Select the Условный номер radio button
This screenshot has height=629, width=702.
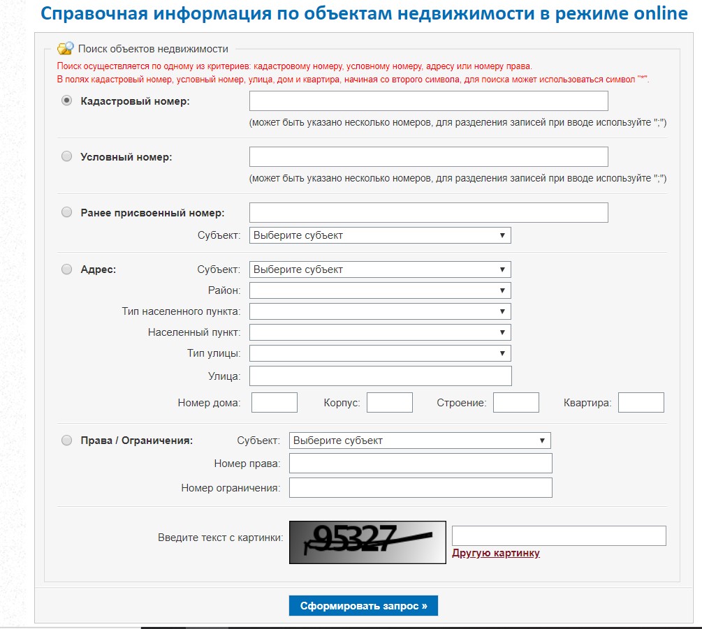(x=67, y=156)
